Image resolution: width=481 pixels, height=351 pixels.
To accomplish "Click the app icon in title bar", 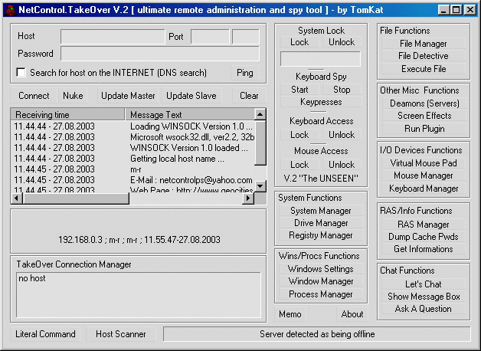I will tap(9, 9).
